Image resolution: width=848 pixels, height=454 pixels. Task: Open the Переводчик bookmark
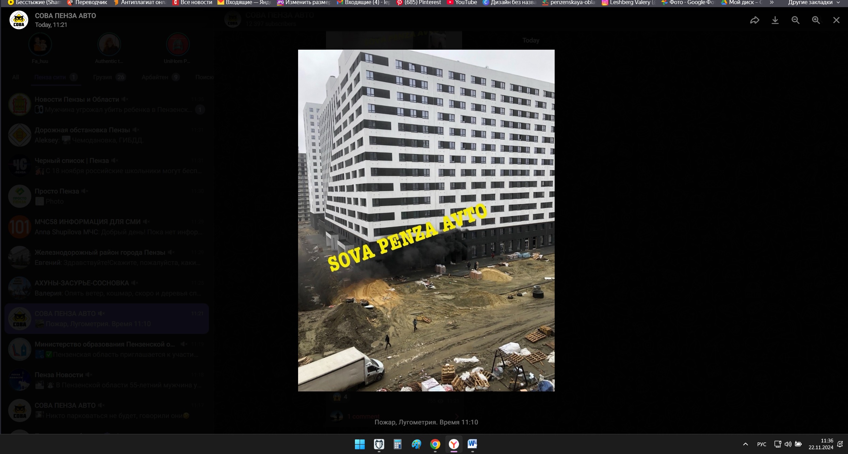point(87,2)
